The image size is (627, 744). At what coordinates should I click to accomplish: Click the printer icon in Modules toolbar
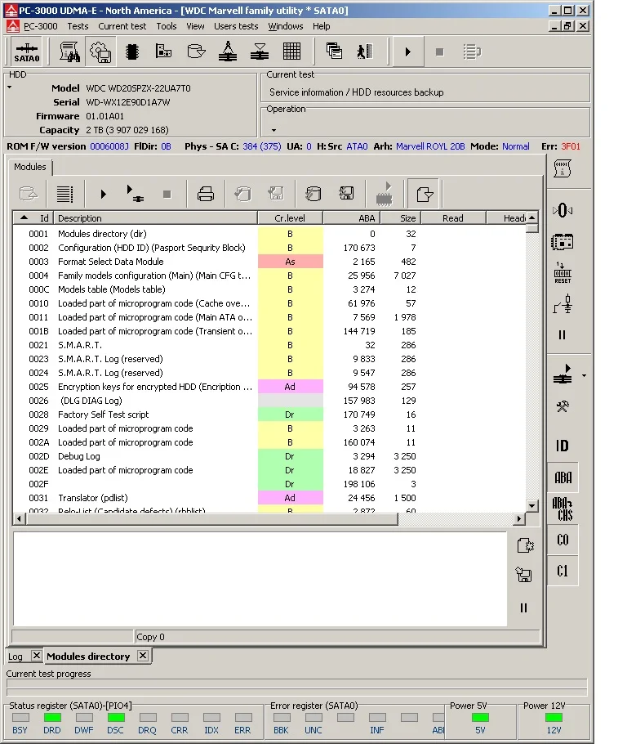tap(205, 194)
